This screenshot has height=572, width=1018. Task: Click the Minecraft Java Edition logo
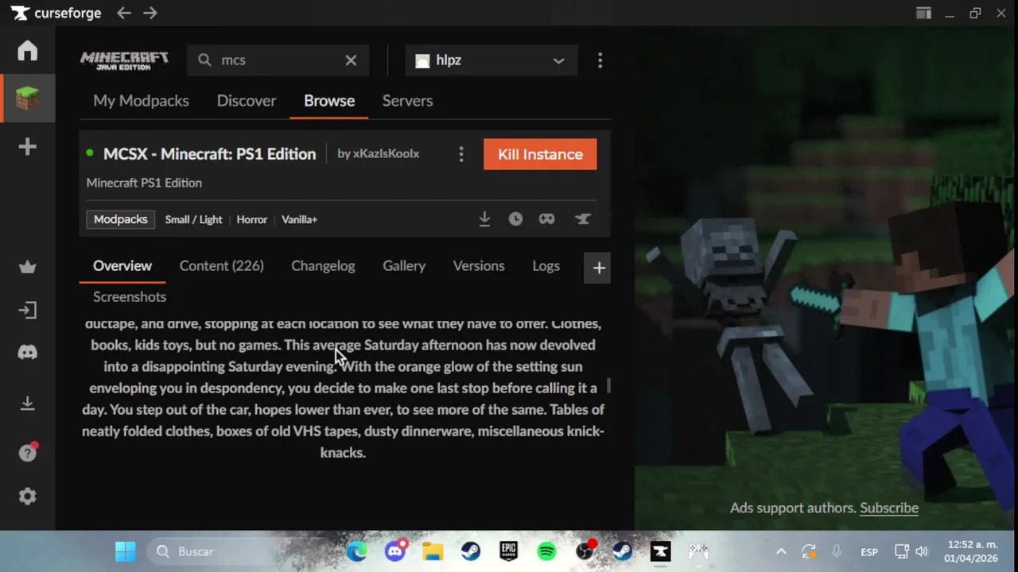point(124,60)
